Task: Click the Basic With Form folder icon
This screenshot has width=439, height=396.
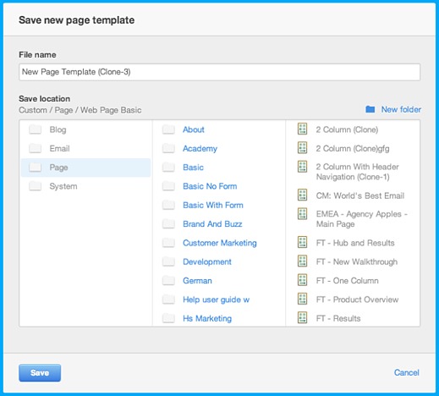Action: (168, 205)
